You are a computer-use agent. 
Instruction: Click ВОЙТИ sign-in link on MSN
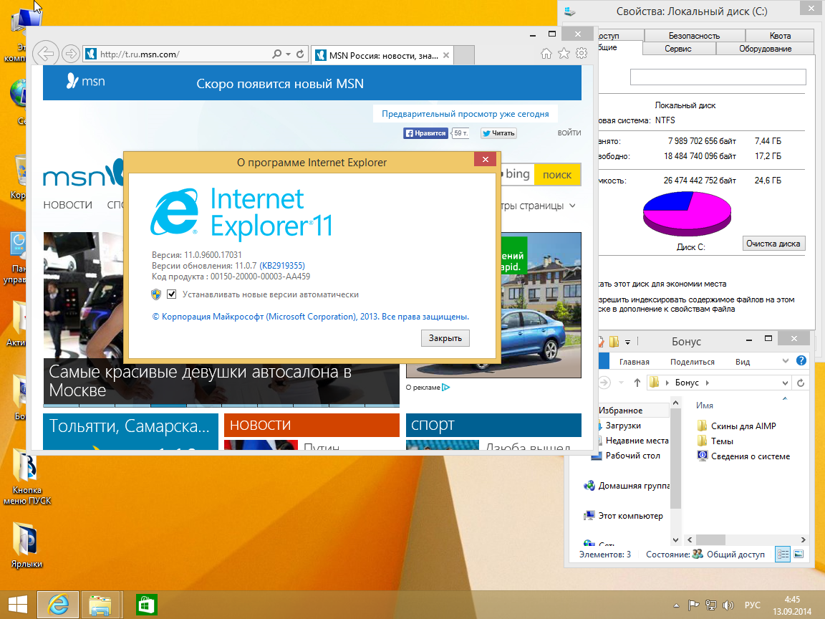569,133
